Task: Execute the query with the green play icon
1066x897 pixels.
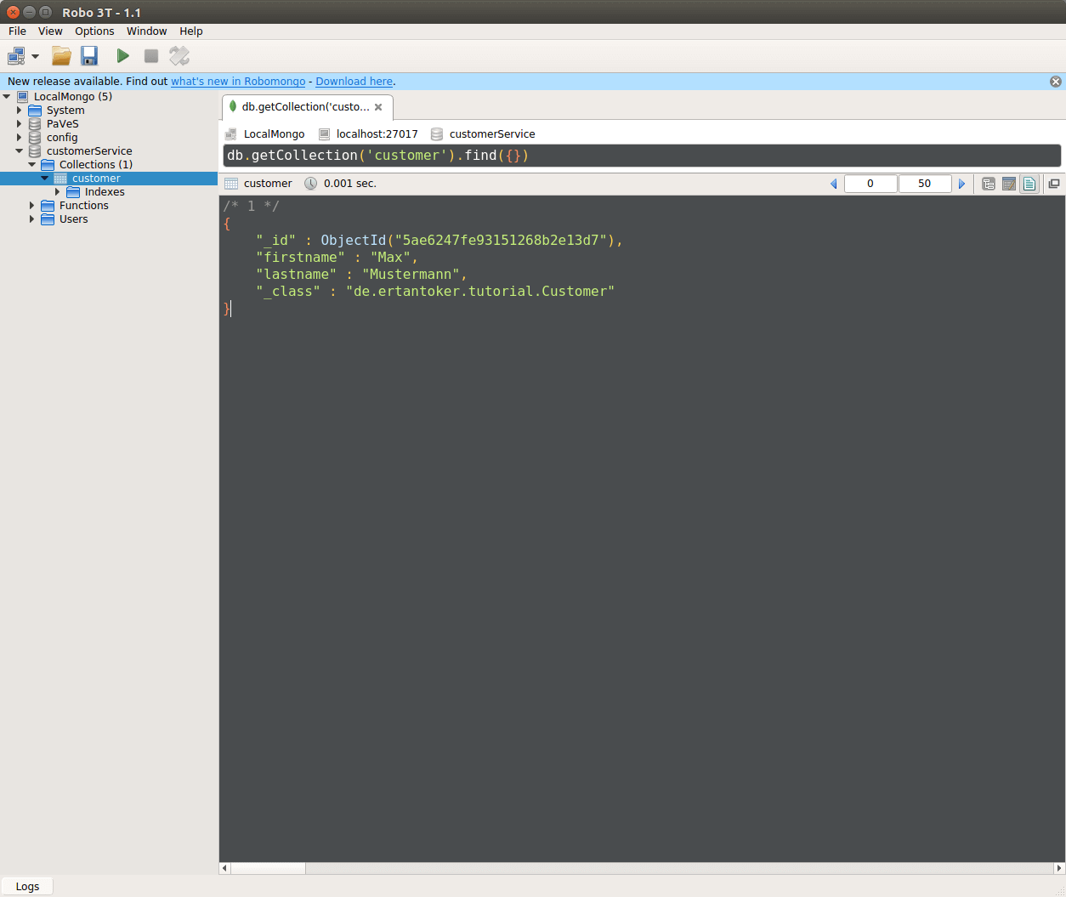Action: [122, 55]
